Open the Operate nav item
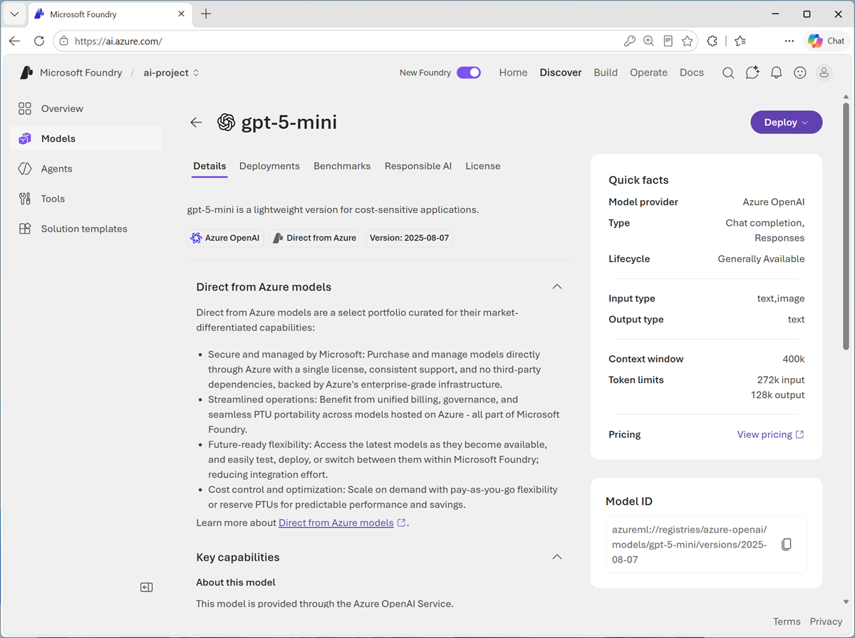 (x=648, y=73)
